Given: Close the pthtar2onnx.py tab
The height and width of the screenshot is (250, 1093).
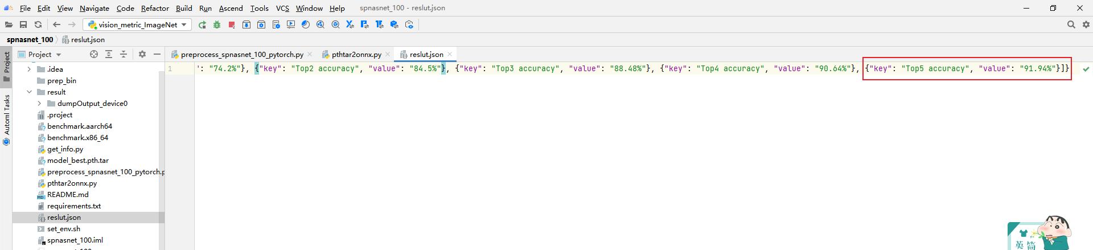Looking at the screenshot, I should 387,54.
